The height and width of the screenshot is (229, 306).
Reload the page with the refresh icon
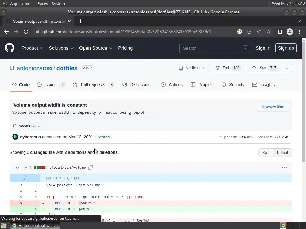[26, 32]
